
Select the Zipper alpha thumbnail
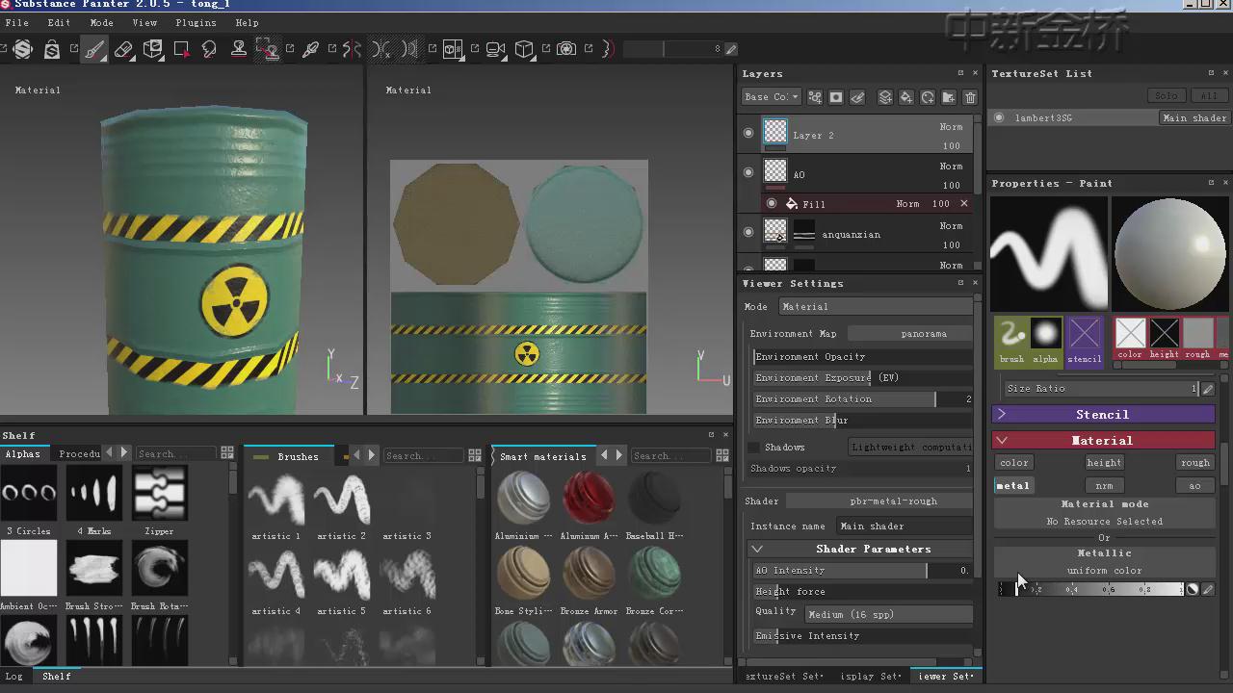(x=159, y=493)
